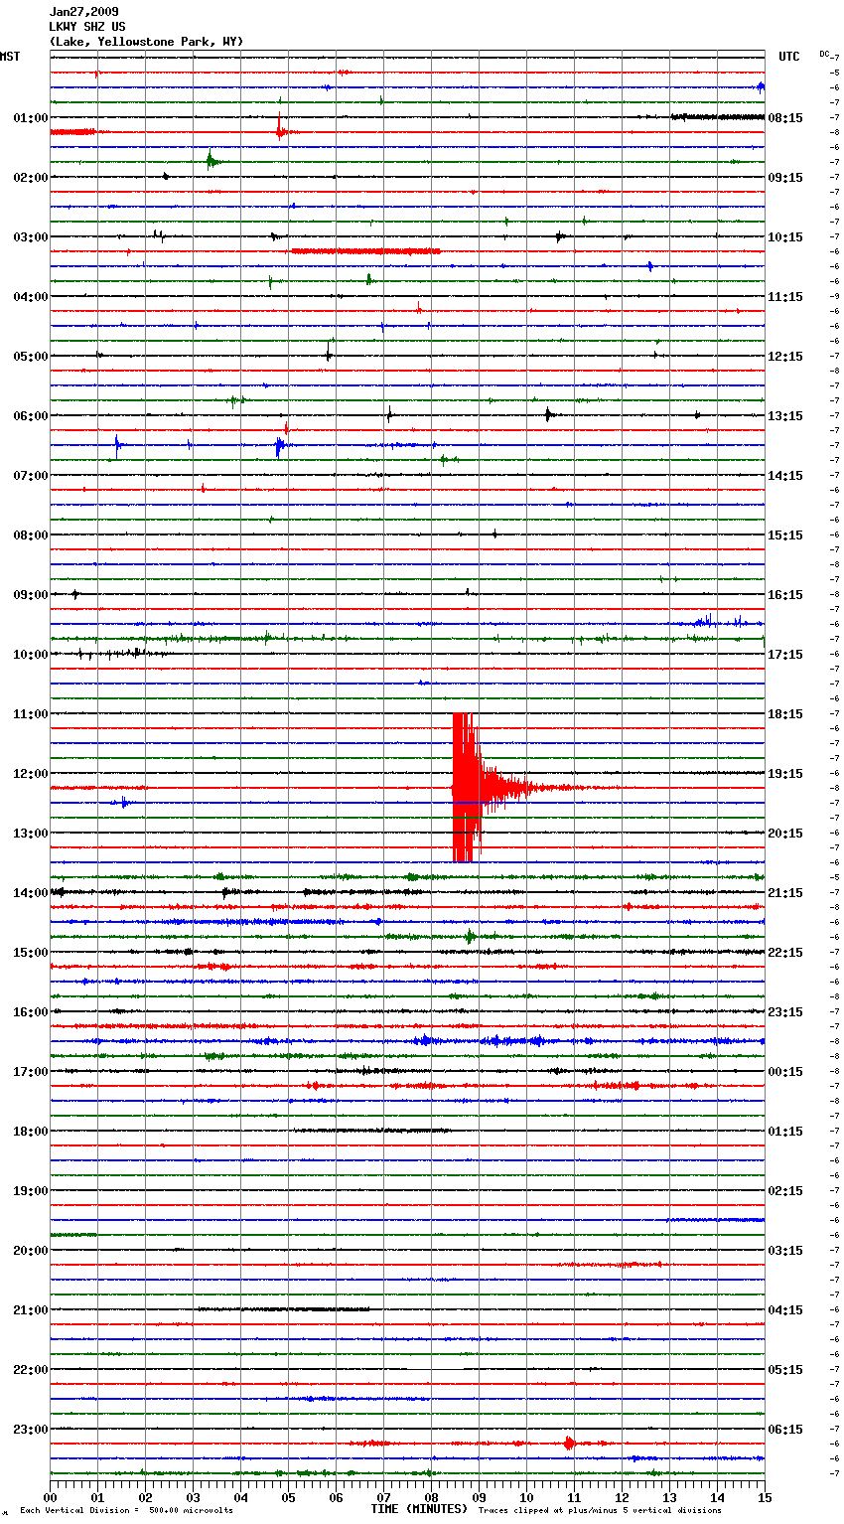Click the 16:00 MST time label
The image size is (844, 1524).
pyautogui.click(x=30, y=1012)
